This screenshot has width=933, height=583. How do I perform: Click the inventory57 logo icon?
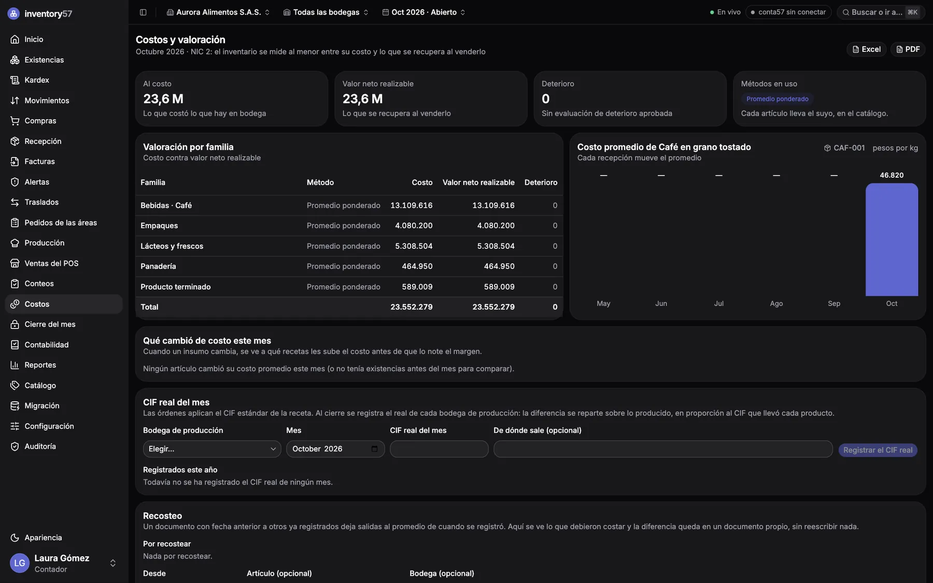coord(13,13)
